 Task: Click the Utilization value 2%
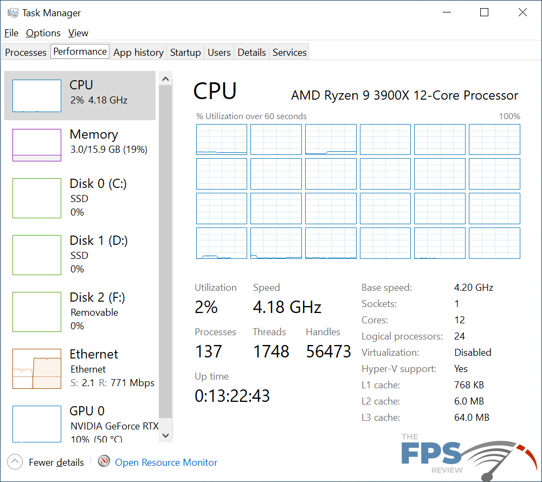coord(206,307)
